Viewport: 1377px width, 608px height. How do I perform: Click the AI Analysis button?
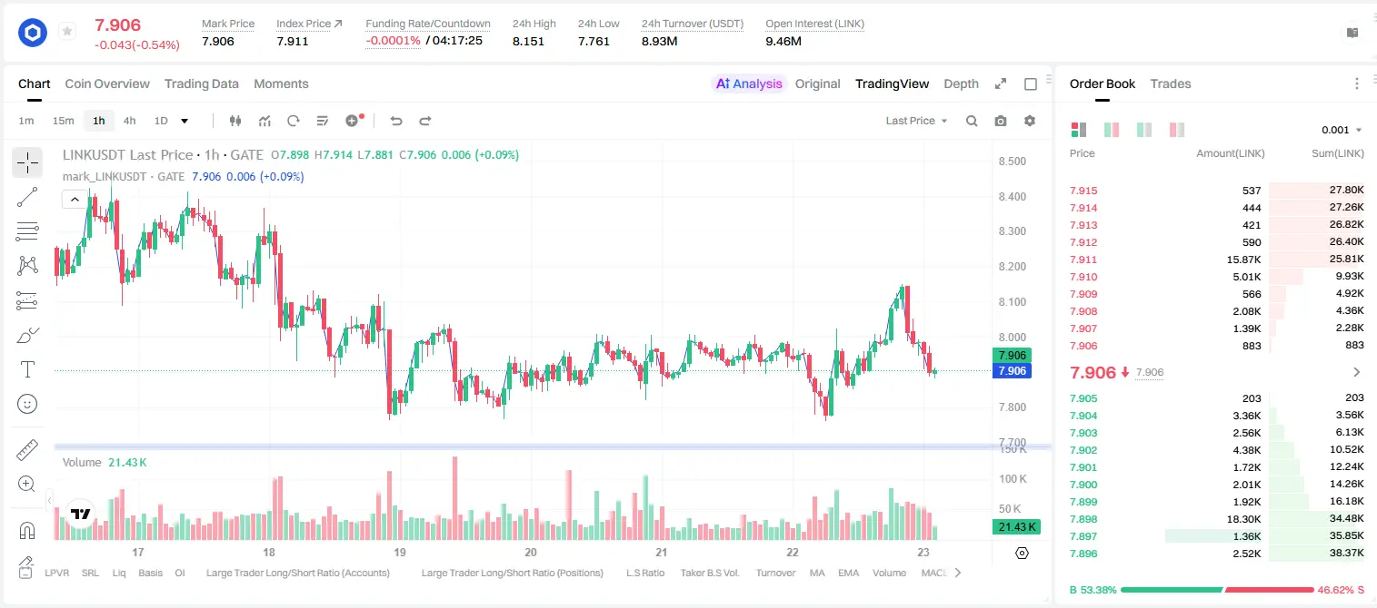749,83
